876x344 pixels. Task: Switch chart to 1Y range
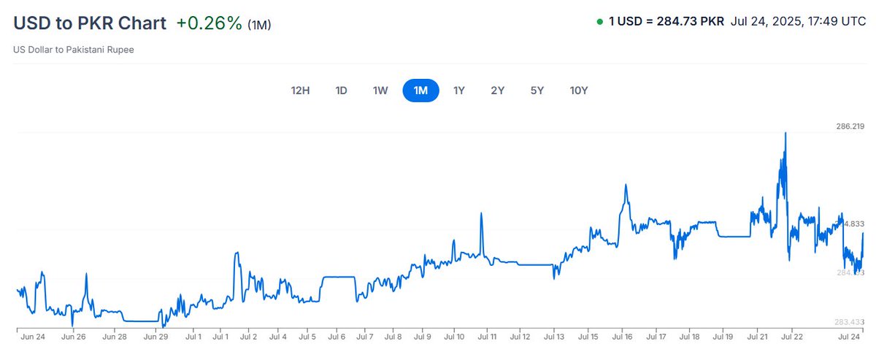459,91
